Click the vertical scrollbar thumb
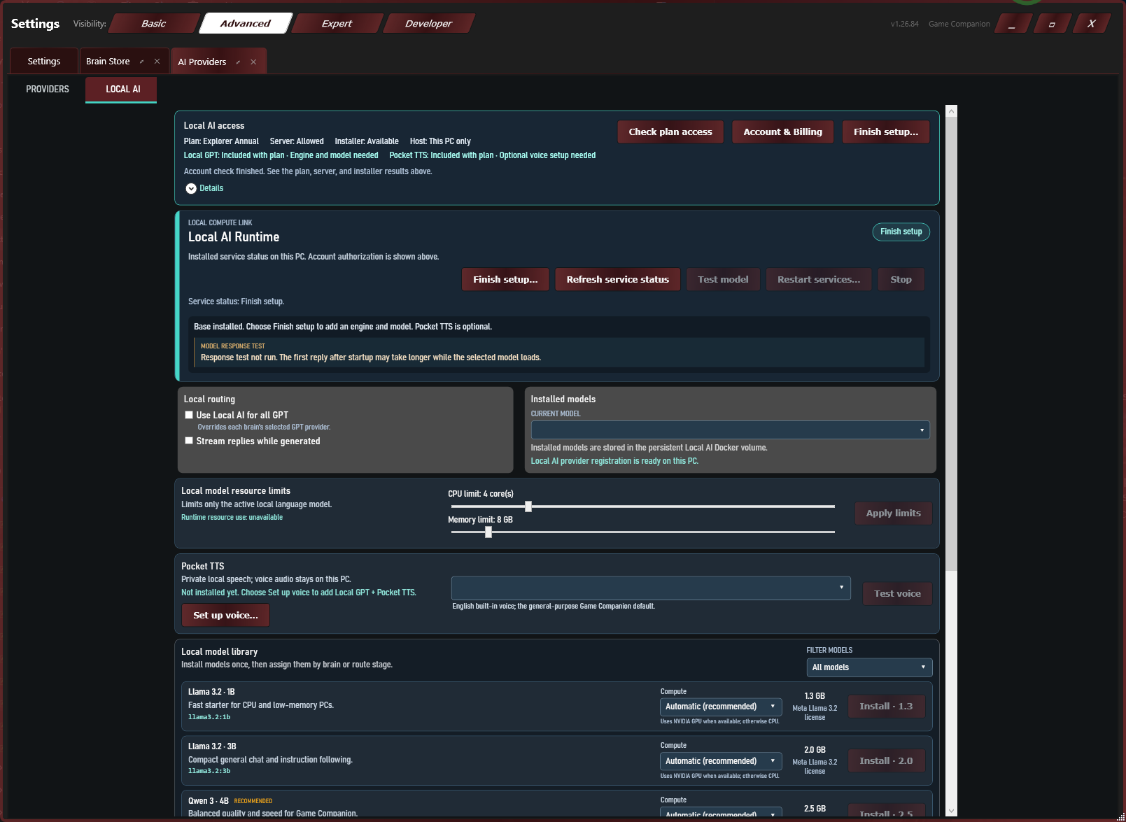 [x=951, y=343]
